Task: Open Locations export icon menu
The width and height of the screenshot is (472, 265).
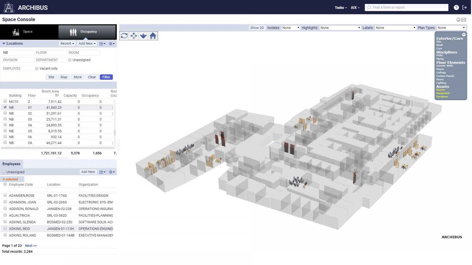Action: tap(102, 44)
